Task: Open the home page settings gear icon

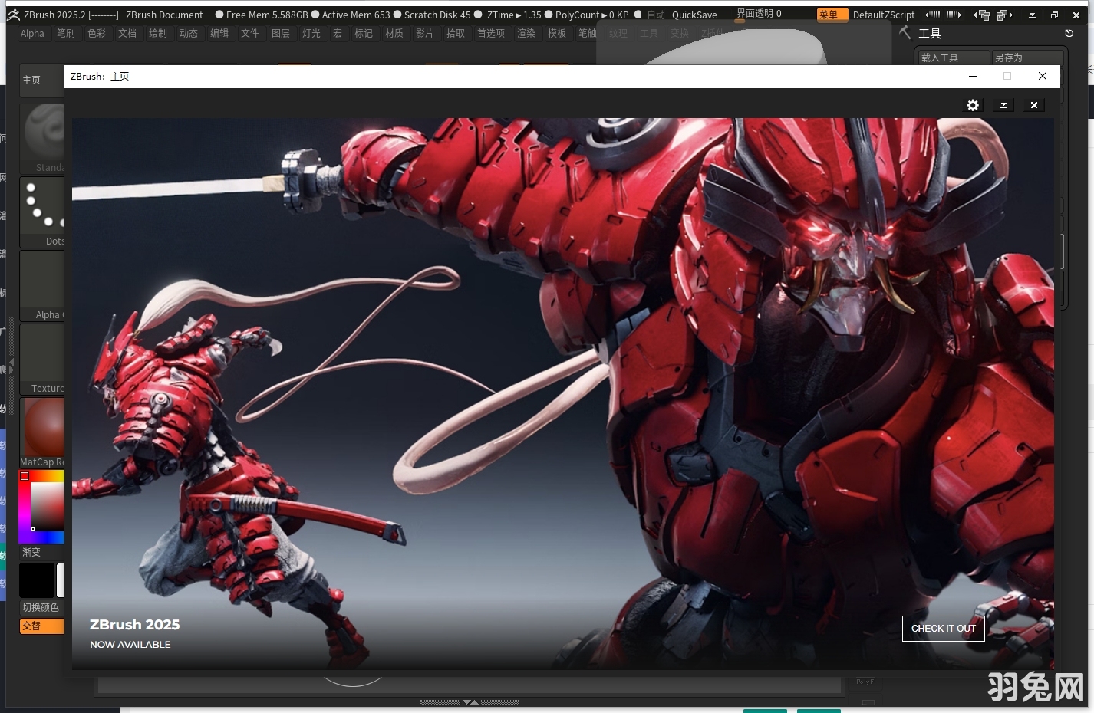Action: tap(973, 105)
